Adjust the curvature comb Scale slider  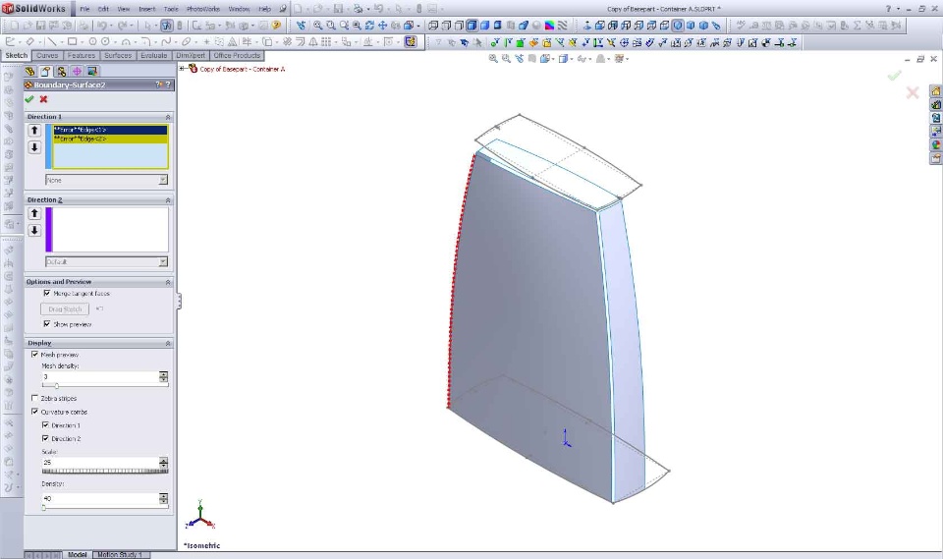click(105, 471)
